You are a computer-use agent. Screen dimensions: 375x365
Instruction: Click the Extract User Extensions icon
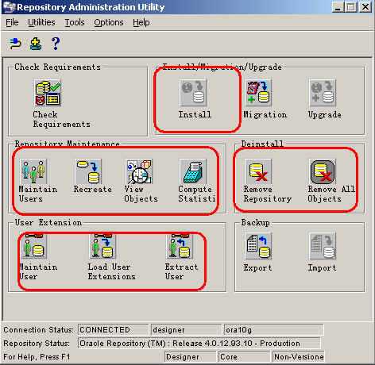point(180,246)
